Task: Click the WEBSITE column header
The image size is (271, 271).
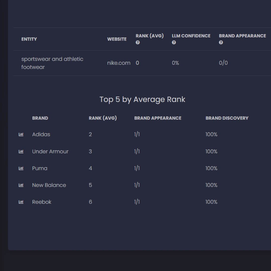Action: click(117, 39)
